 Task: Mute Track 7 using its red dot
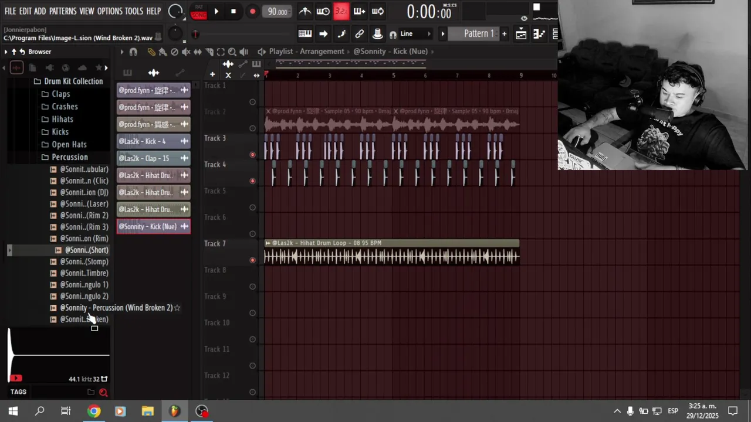click(253, 260)
